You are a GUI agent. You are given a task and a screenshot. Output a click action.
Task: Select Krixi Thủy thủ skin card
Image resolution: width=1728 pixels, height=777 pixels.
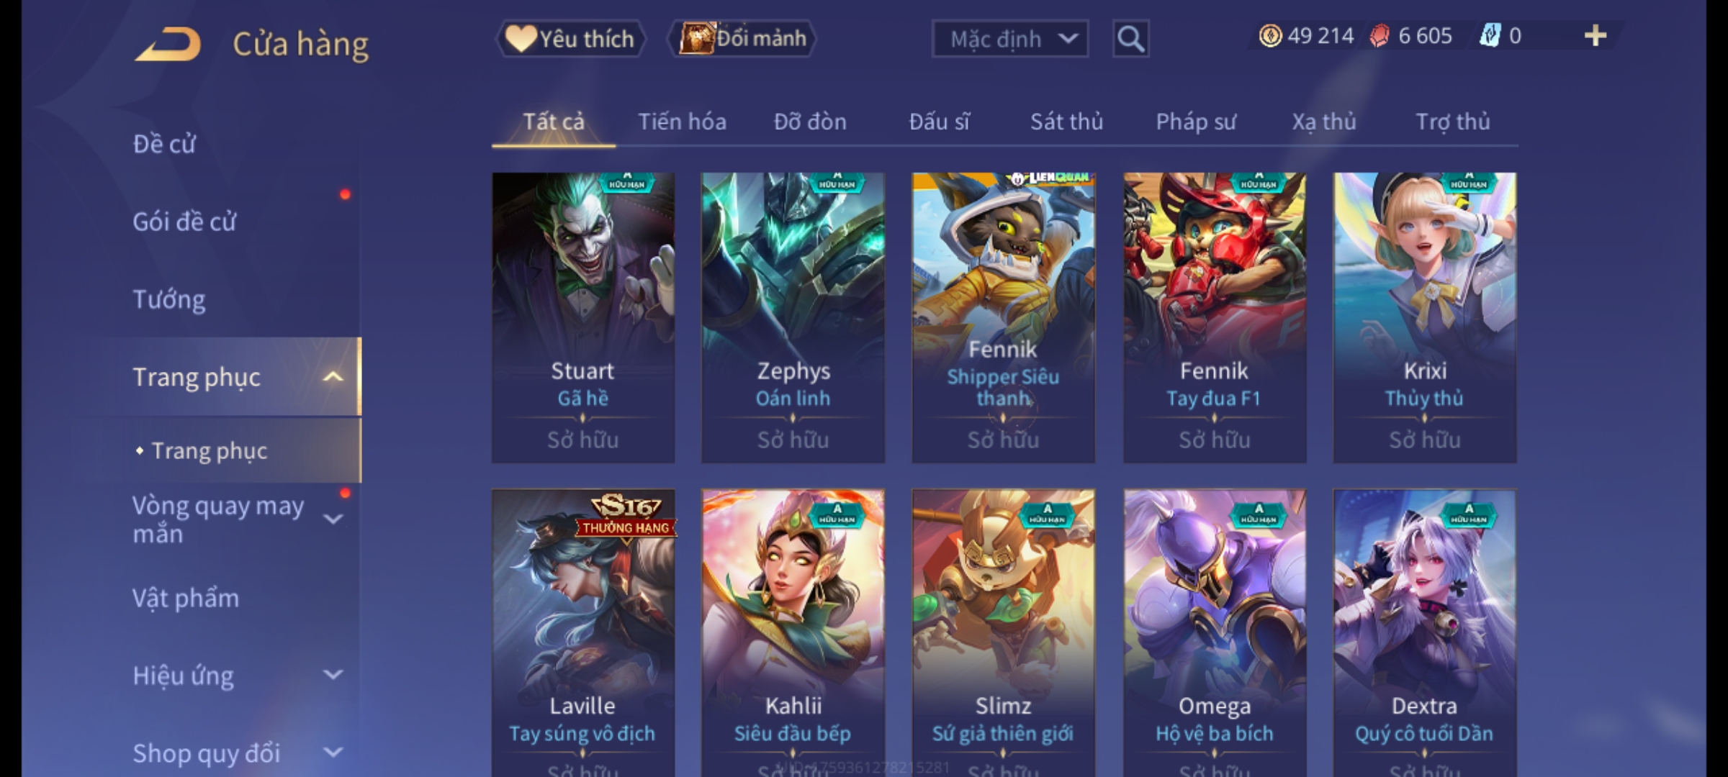(x=1424, y=317)
